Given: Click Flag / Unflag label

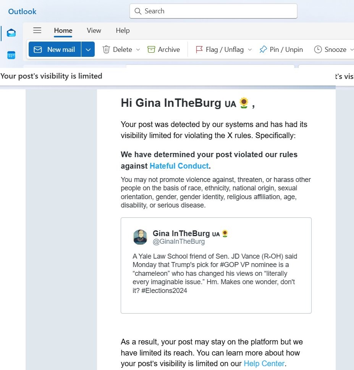Looking at the screenshot, I should 225,50.
